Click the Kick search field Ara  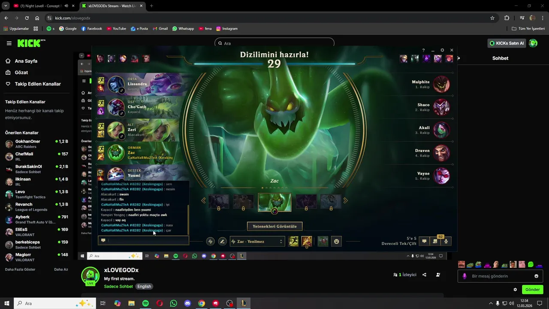pyautogui.click(x=274, y=43)
